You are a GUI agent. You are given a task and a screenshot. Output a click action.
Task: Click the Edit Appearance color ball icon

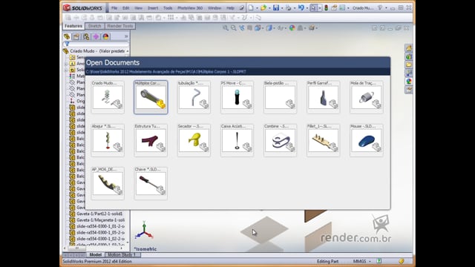(292, 28)
